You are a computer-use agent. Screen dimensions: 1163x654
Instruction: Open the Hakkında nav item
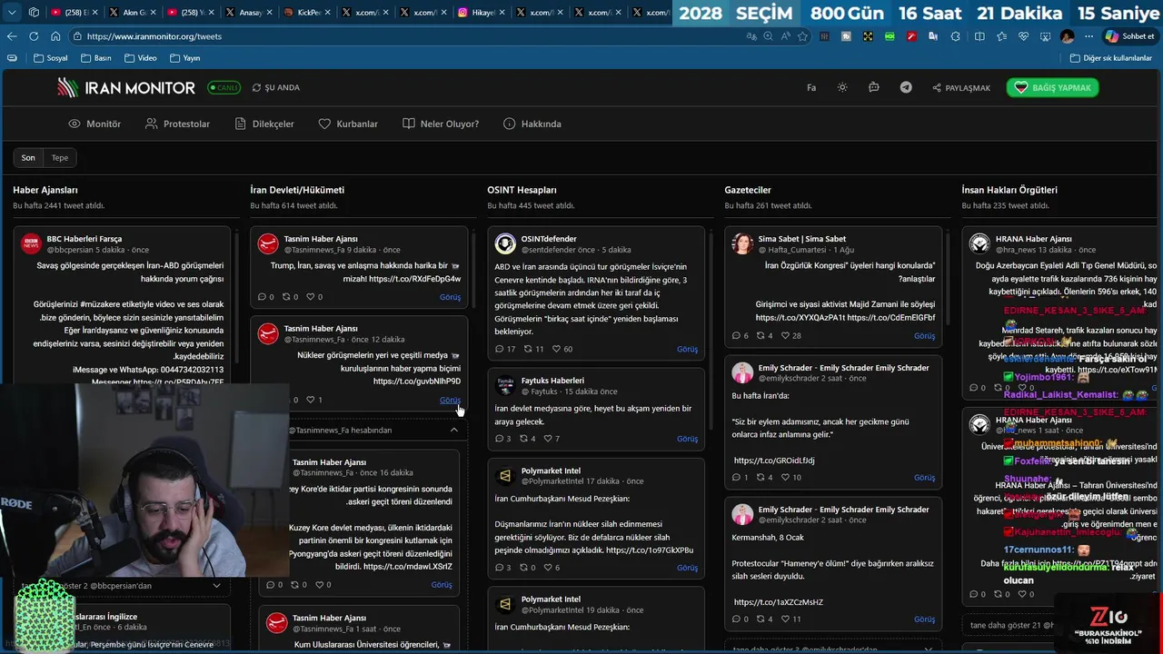click(x=532, y=124)
